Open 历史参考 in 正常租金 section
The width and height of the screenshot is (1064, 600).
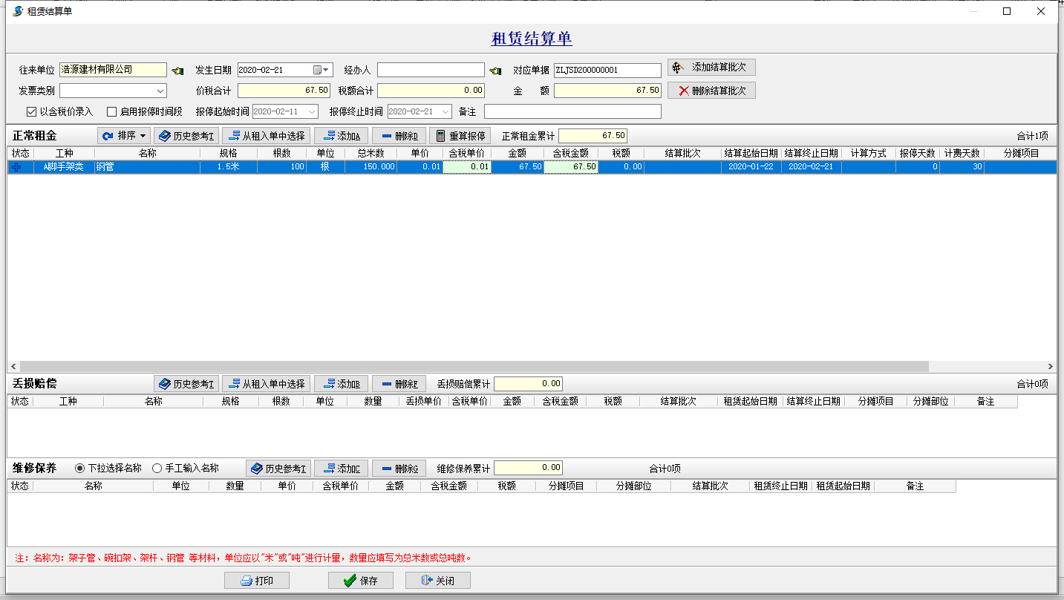pos(186,136)
